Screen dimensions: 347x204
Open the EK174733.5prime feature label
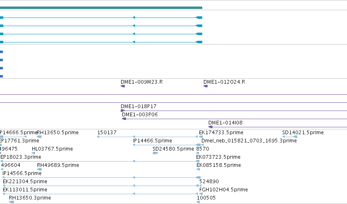pyautogui.click(x=221, y=133)
